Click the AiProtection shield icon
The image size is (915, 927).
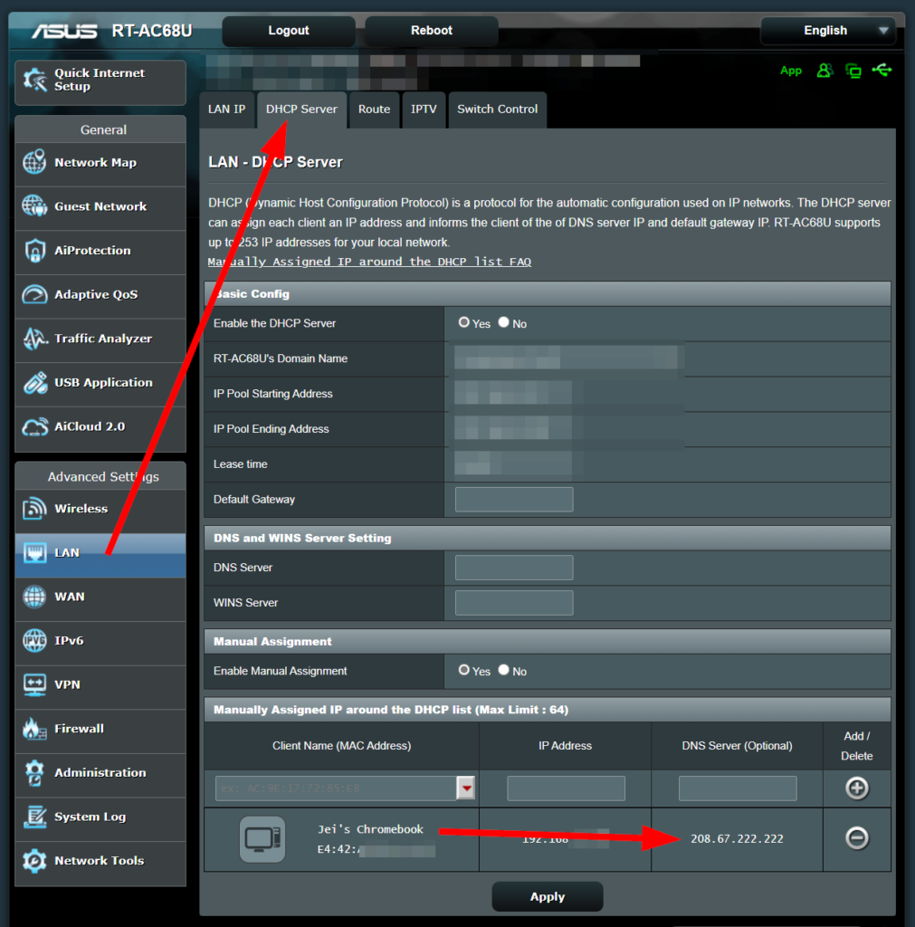pos(35,250)
